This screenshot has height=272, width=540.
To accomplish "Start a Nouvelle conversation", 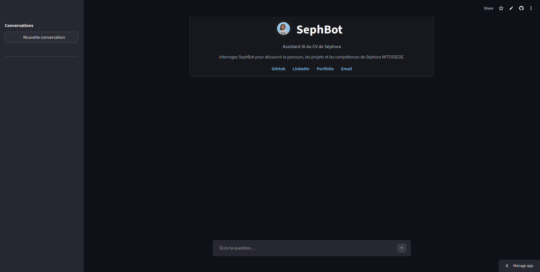I will click(x=41, y=37).
